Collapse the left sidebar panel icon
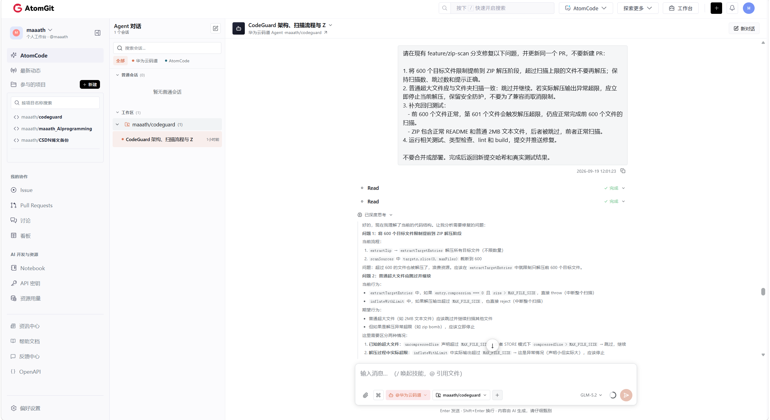770x420 pixels. click(x=97, y=33)
